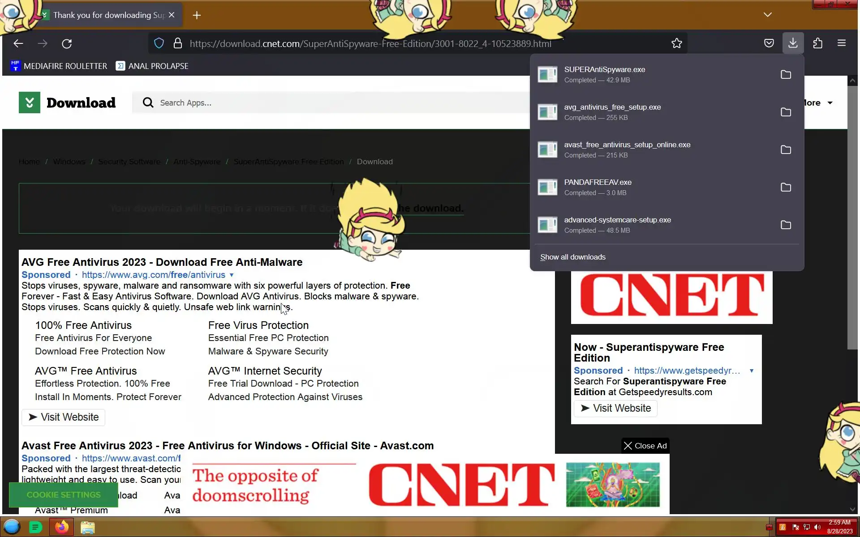The image size is (860, 537).
Task: Launch Firefox from the taskbar
Action: pyautogui.click(x=62, y=527)
